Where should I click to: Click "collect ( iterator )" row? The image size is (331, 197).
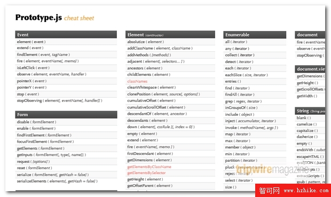[255, 55]
